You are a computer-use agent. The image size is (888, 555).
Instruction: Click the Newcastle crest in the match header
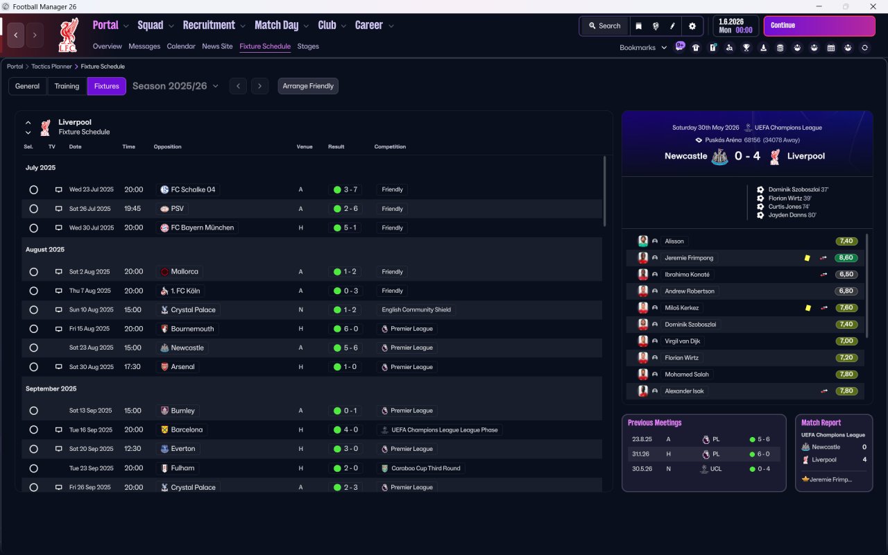click(x=719, y=156)
